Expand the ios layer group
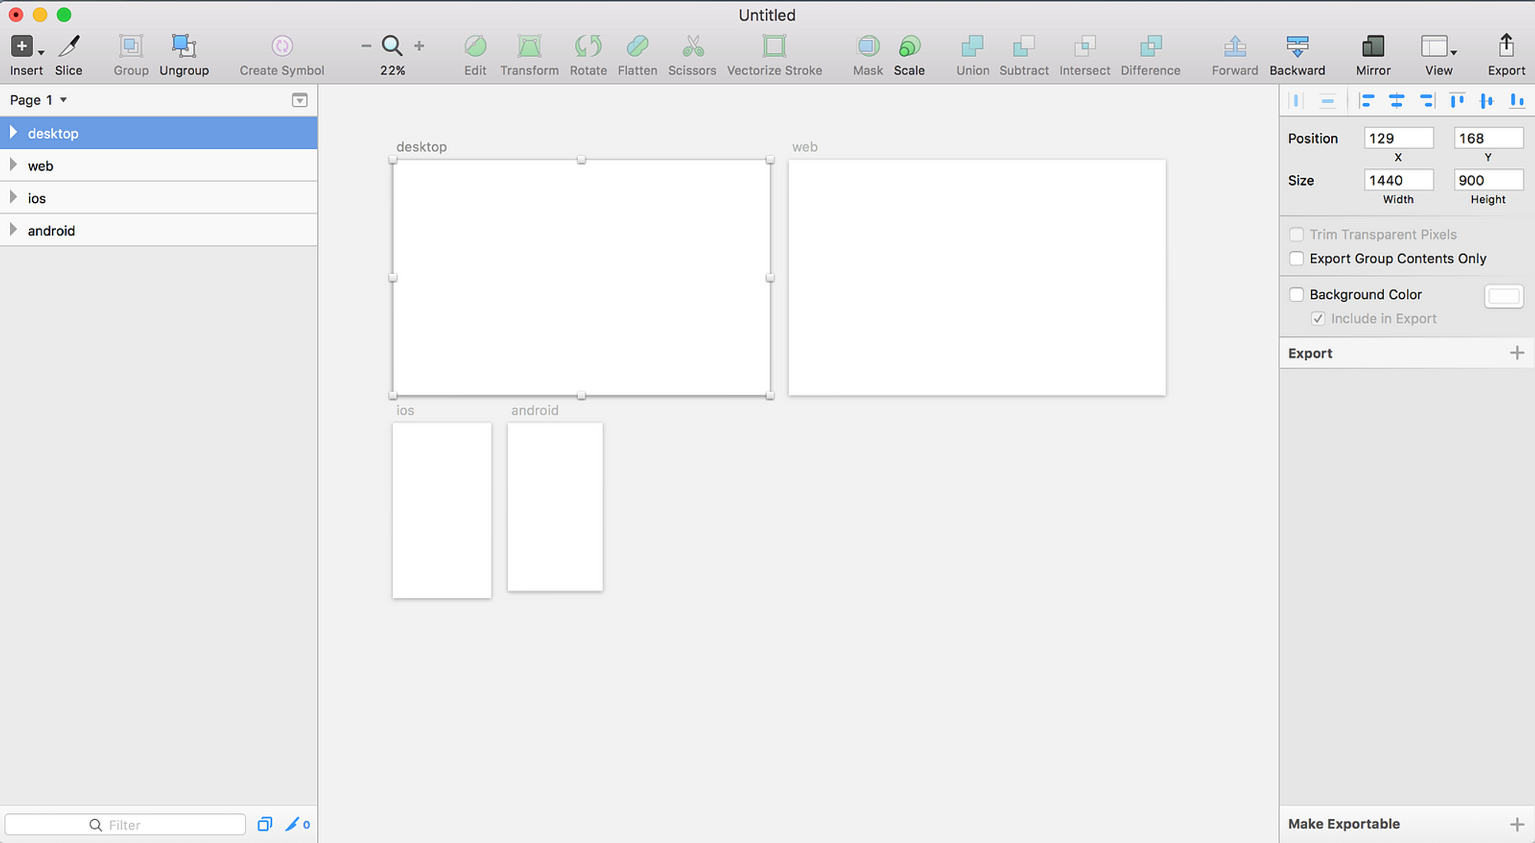 pos(12,197)
